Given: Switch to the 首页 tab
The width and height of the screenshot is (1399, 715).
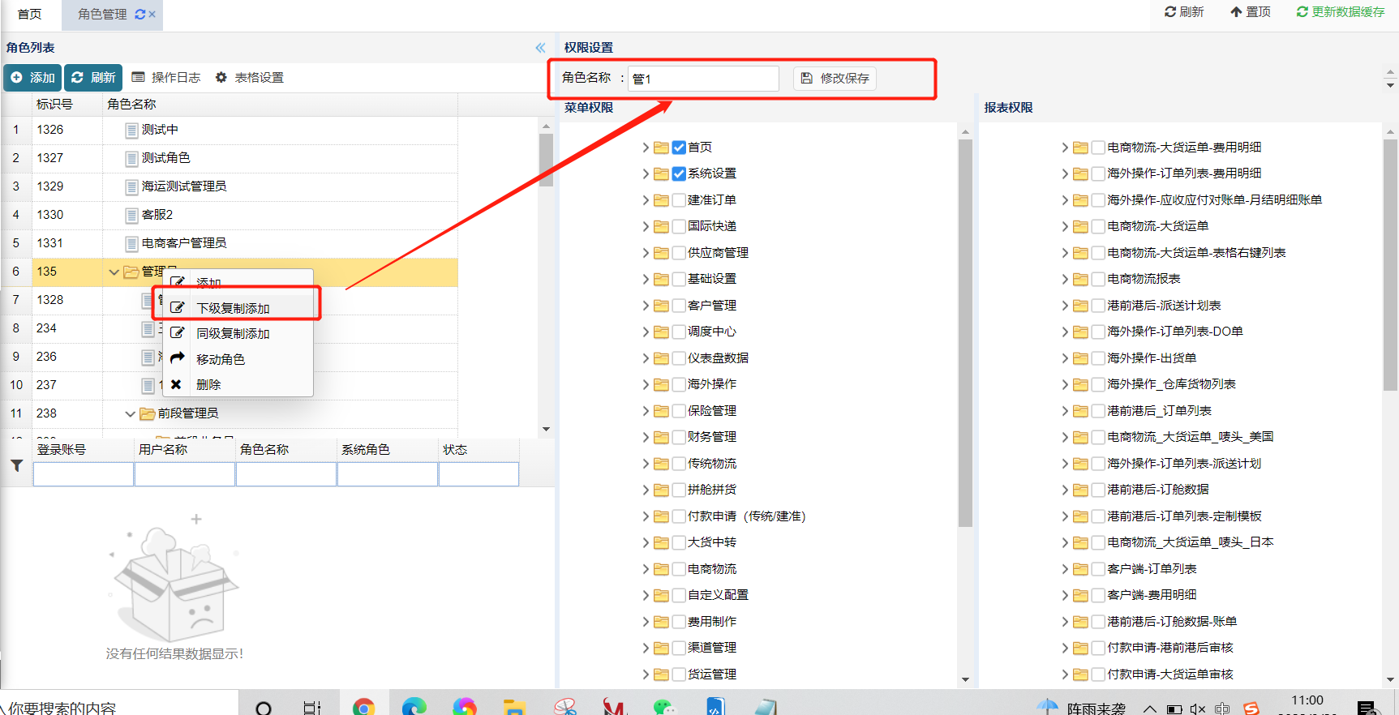Looking at the screenshot, I should pyautogui.click(x=30, y=15).
